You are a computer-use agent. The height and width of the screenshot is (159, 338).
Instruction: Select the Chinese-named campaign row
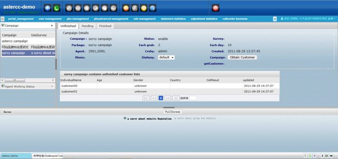coord(28,47)
